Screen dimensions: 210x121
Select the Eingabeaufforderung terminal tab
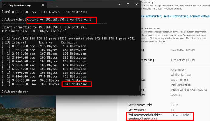(x=24, y=5)
